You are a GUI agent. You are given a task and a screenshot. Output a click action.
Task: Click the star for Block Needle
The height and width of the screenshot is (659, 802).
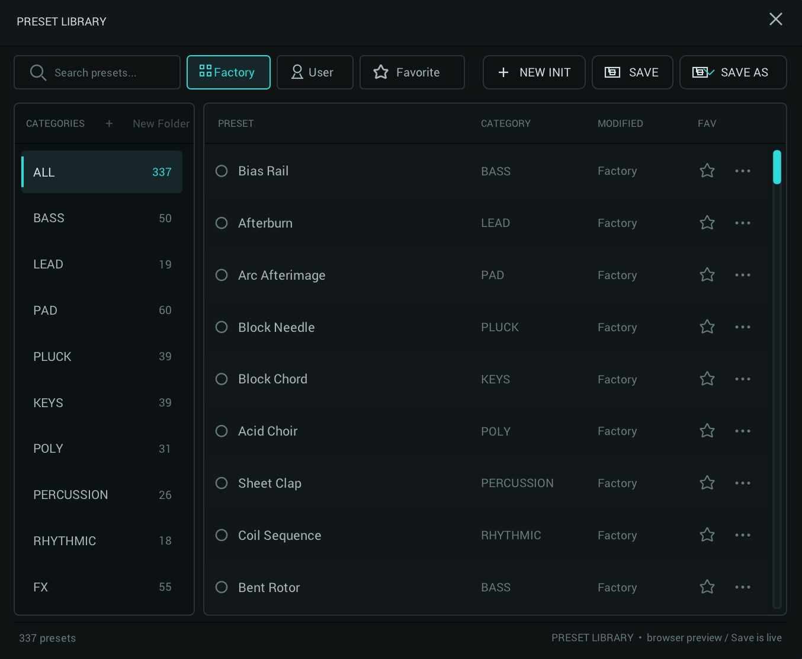pyautogui.click(x=707, y=327)
